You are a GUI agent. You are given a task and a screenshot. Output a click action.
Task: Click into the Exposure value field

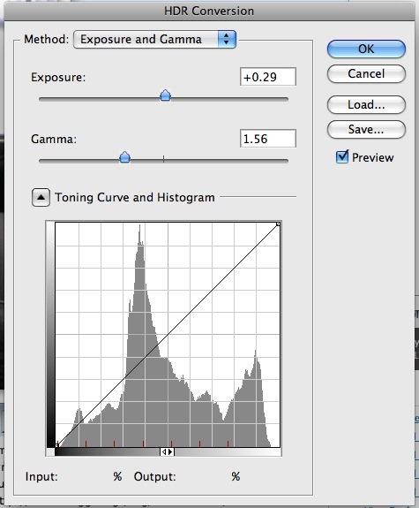(x=268, y=77)
